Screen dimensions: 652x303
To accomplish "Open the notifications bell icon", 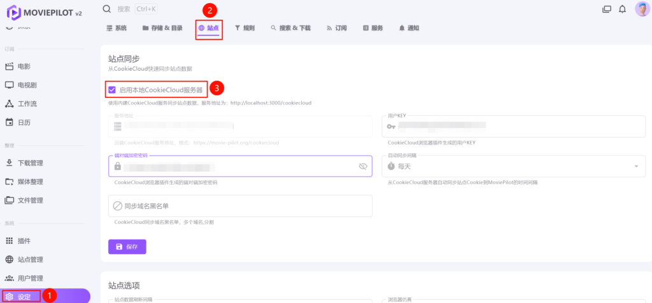I will [x=622, y=9].
